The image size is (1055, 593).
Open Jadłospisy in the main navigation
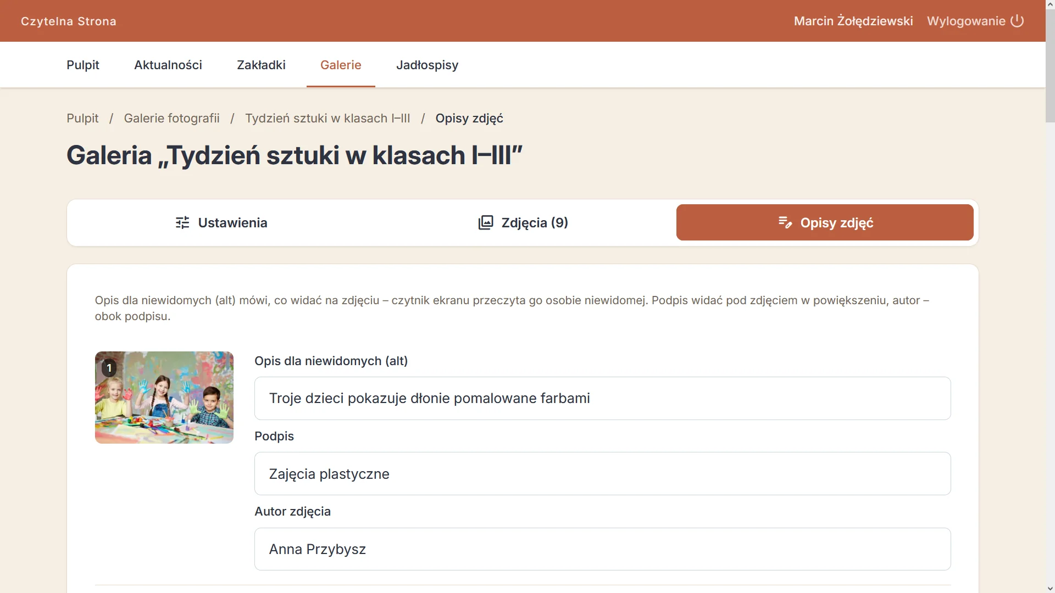[427, 65]
